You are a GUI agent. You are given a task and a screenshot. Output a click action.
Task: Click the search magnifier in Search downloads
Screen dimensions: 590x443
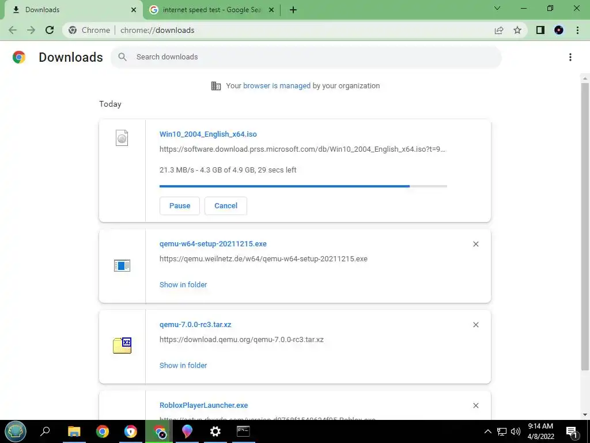(x=122, y=57)
